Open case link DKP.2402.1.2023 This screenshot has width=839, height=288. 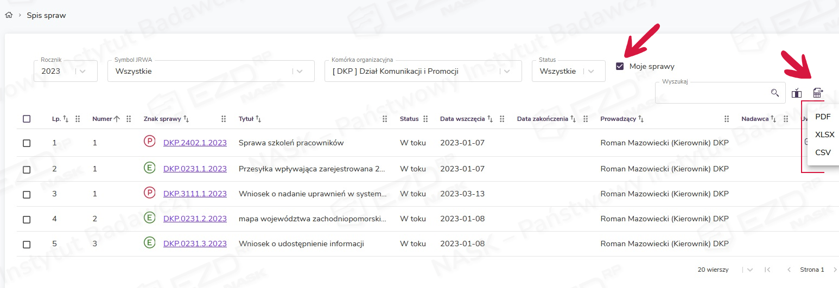[195, 143]
